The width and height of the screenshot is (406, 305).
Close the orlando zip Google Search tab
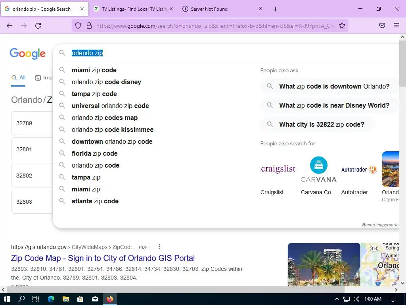82,9
